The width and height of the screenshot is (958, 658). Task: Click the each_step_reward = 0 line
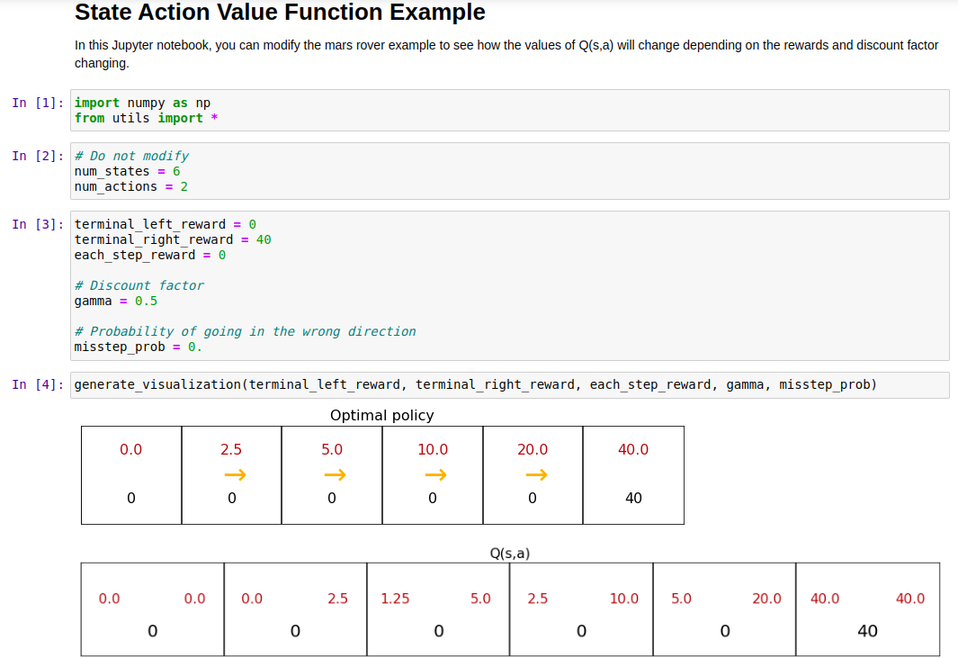tap(149, 255)
